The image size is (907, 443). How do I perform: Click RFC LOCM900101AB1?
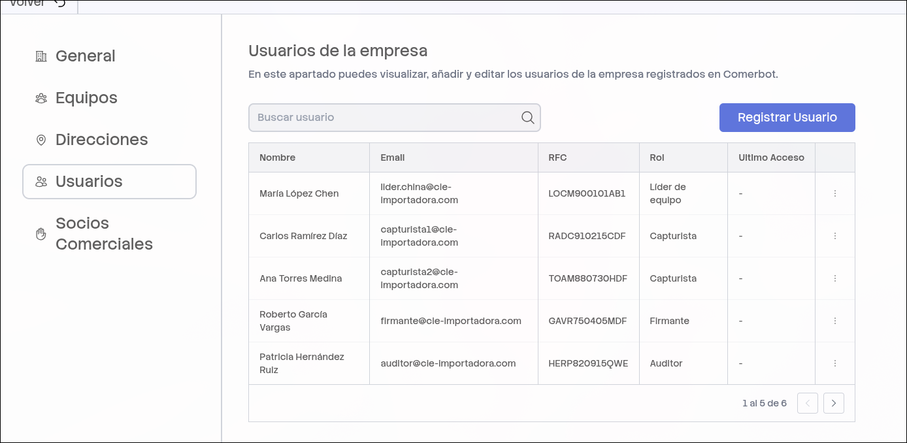[x=587, y=193]
